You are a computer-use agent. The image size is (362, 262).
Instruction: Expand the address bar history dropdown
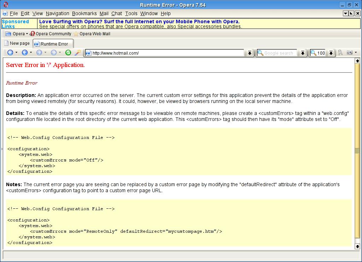pos(250,53)
